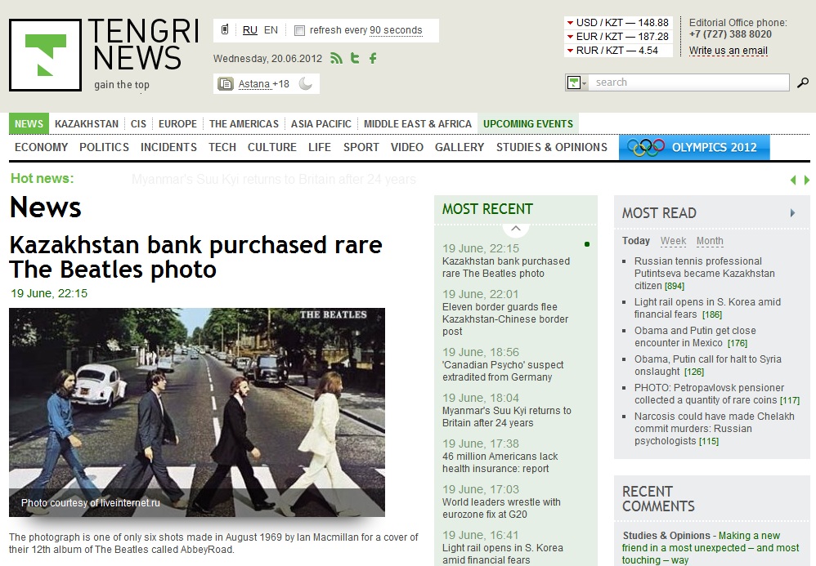The height and width of the screenshot is (566, 816).
Task: Open the KAZAKHSTAN section
Action: coord(87,123)
